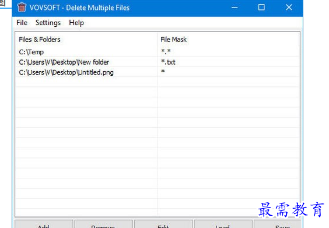Click the Edit button
Viewport: 329px width, 228px height.
click(163, 225)
